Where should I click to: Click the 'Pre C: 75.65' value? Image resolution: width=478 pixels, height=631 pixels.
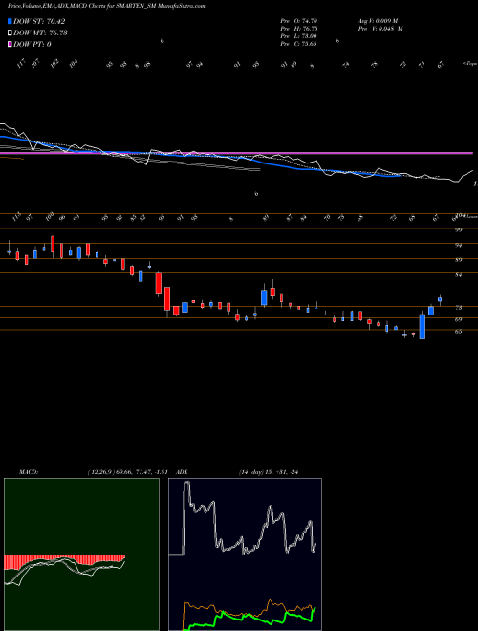(300, 44)
